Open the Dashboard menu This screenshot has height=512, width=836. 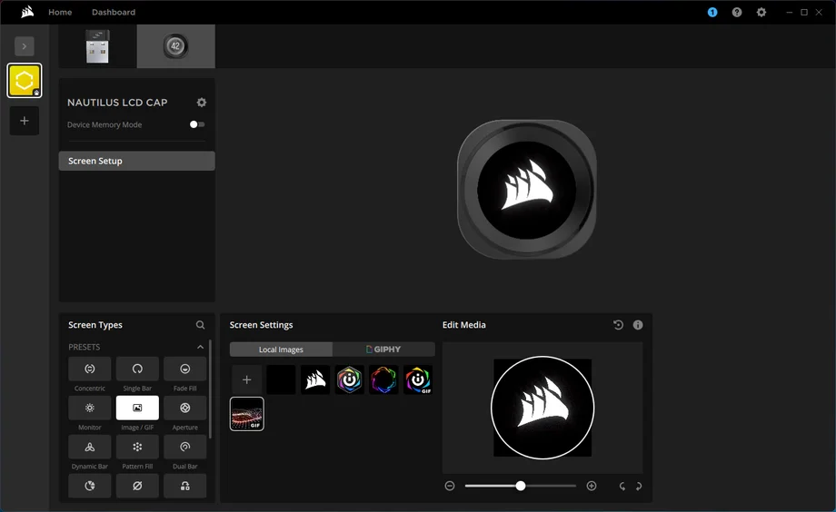pos(114,12)
